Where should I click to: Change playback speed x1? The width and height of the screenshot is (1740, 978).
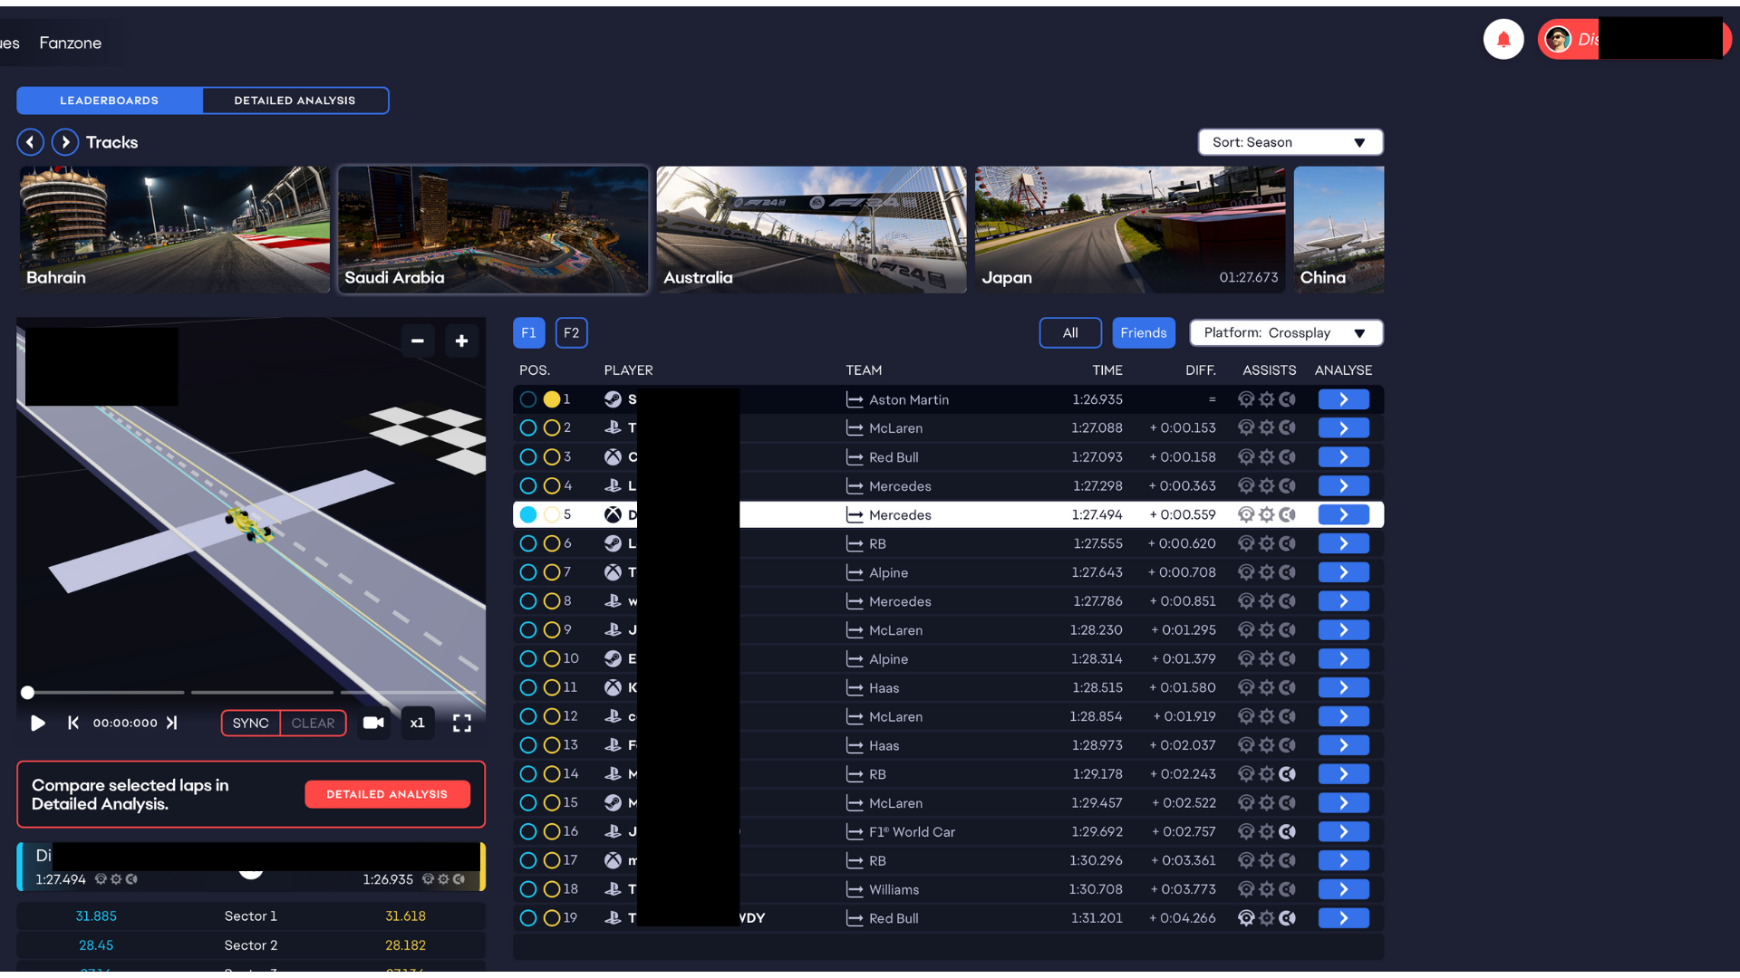pos(418,723)
